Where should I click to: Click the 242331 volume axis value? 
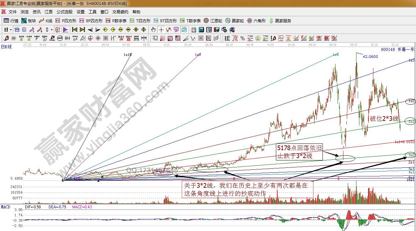tap(16, 187)
